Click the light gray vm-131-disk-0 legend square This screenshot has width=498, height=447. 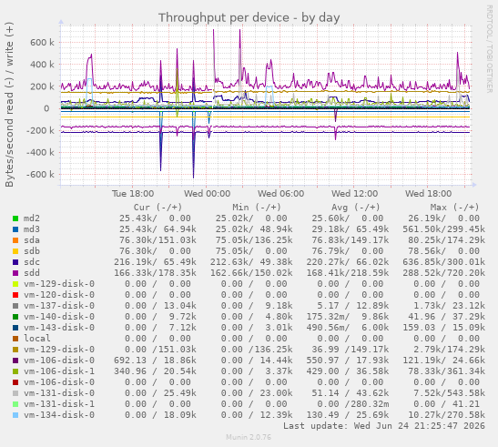(15, 393)
